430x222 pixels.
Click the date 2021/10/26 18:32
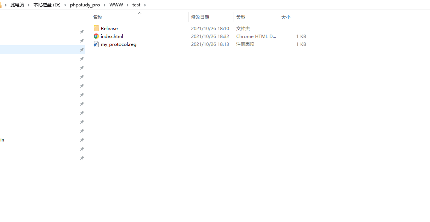coord(210,36)
